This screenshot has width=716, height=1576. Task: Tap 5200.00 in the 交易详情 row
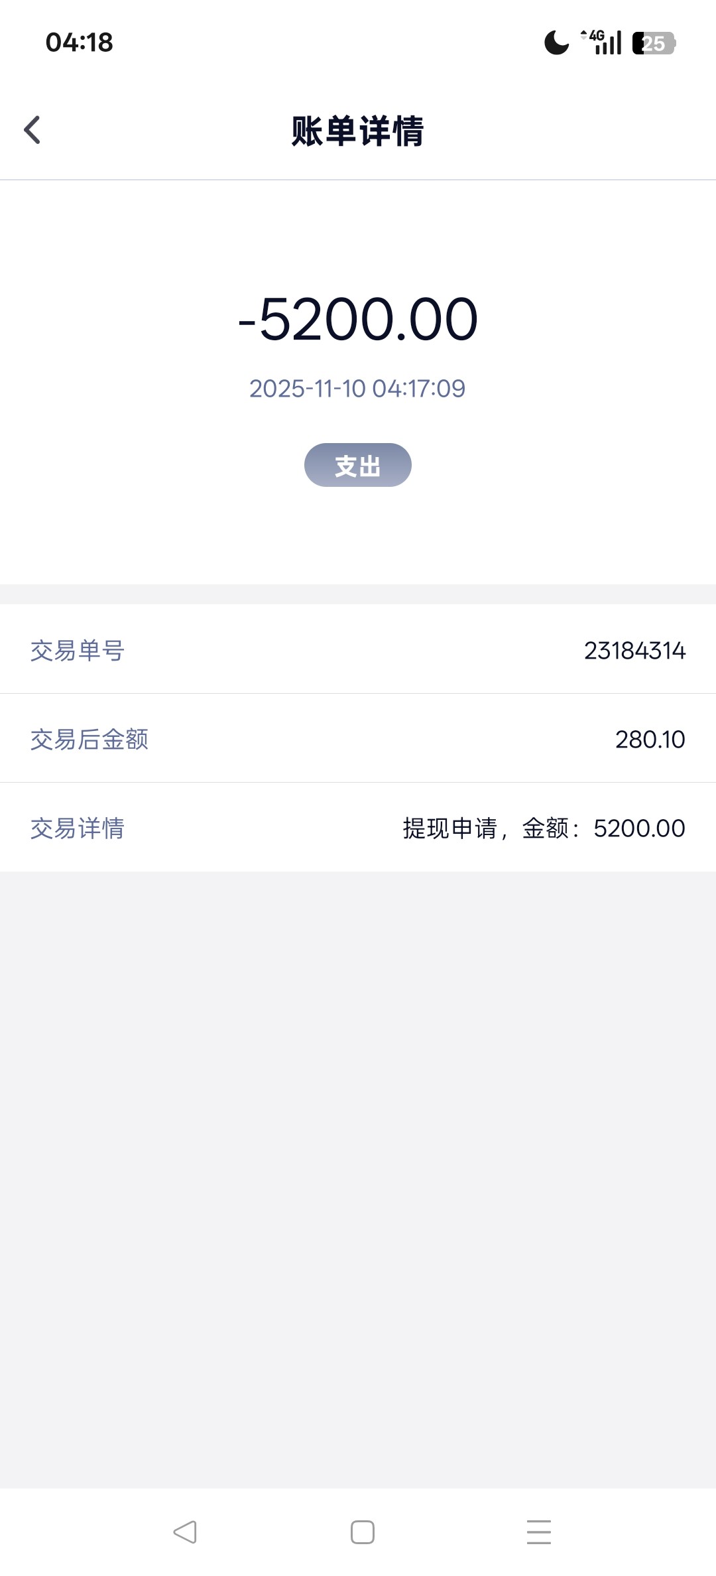tap(639, 828)
